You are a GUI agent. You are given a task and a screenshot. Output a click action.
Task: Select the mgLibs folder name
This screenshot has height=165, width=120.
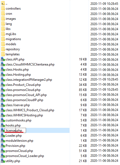(x=11, y=34)
